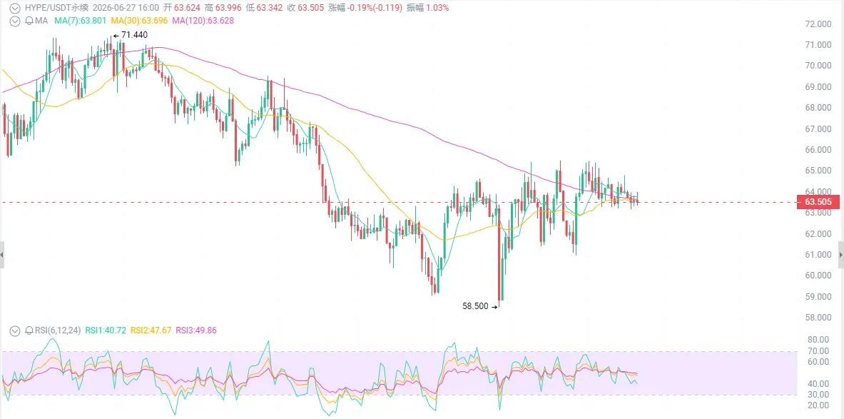Screen dimensions: 844x419
Task: Expand the left side panel arrow
Action: pyautogui.click(x=2, y=255)
